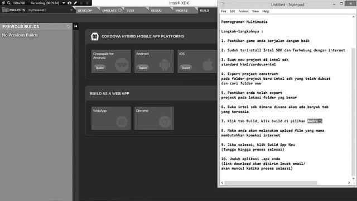
Task: Click the 'Recording [00:05:14]' timer label
Action: 45,3
